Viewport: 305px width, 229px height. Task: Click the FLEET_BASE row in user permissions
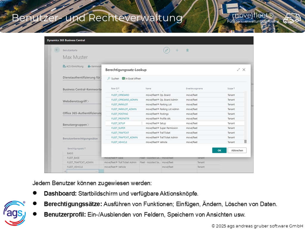click(73, 158)
